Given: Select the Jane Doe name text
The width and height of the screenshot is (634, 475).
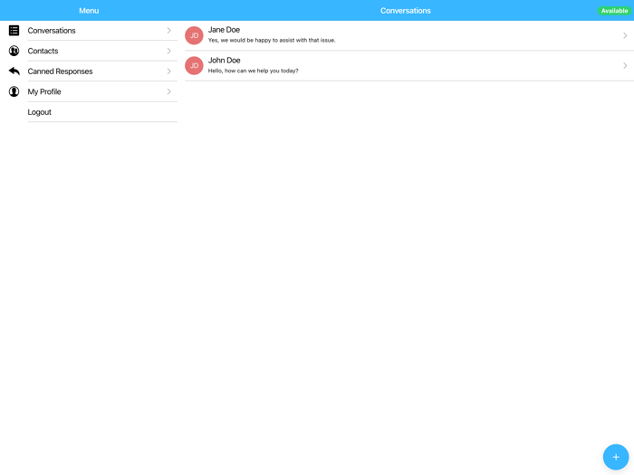Looking at the screenshot, I should pos(224,30).
